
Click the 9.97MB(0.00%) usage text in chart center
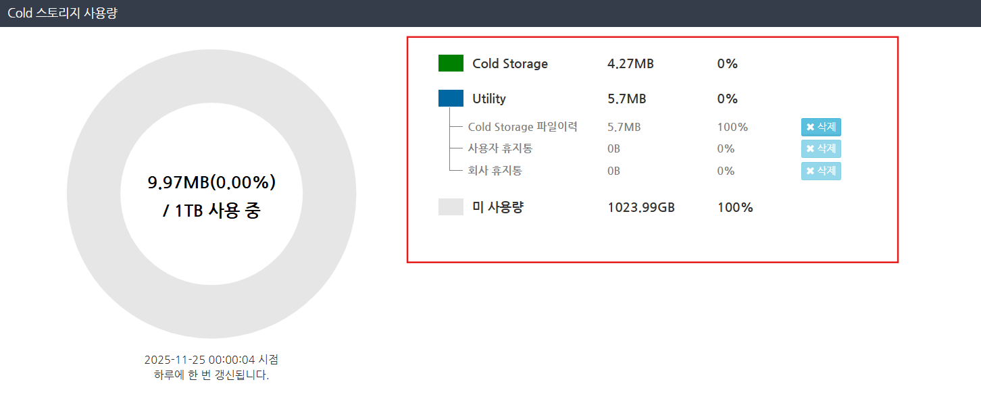tap(211, 182)
